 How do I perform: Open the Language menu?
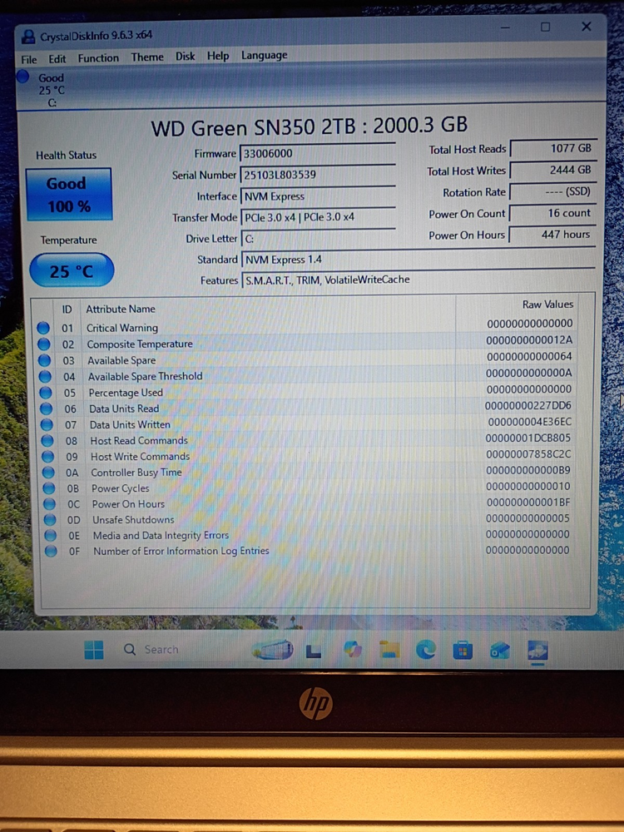(264, 56)
